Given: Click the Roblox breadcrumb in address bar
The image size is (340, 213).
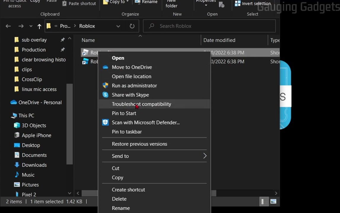Looking at the screenshot, I should tap(87, 26).
